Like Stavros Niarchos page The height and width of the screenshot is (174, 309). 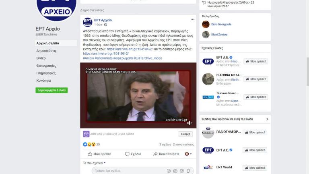[x=256, y=97]
